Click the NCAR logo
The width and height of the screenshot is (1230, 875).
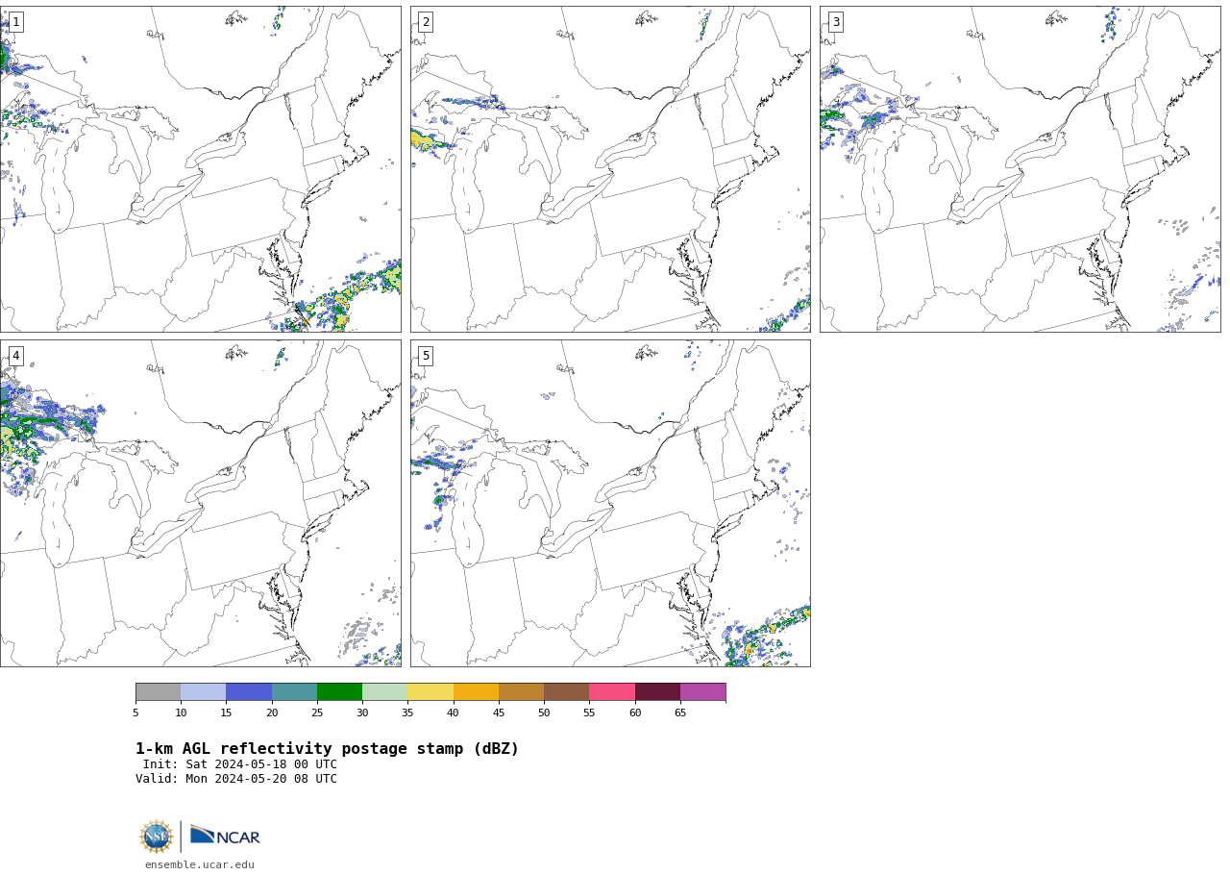[x=225, y=836]
